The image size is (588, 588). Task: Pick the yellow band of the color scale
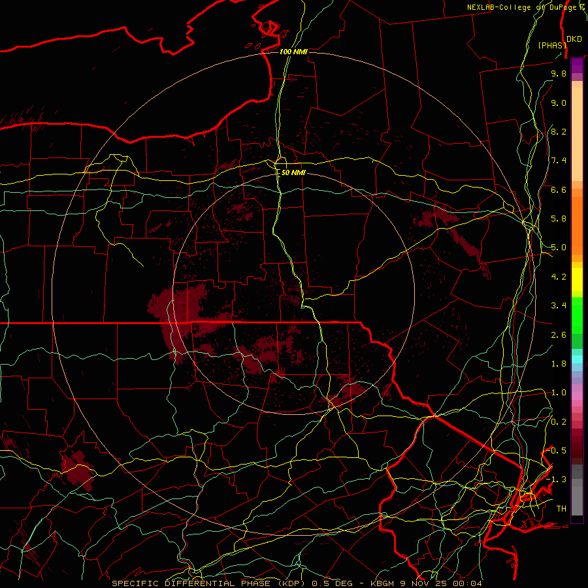click(577, 280)
